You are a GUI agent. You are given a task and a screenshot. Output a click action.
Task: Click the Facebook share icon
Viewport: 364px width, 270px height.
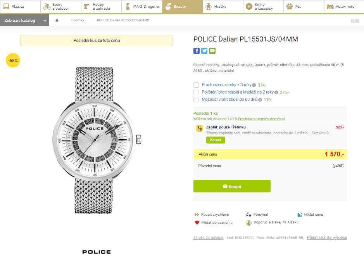pos(197,51)
